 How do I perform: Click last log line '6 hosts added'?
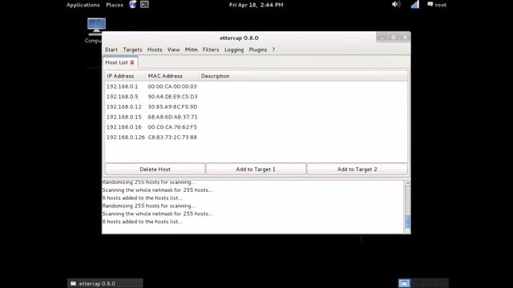pos(143,222)
